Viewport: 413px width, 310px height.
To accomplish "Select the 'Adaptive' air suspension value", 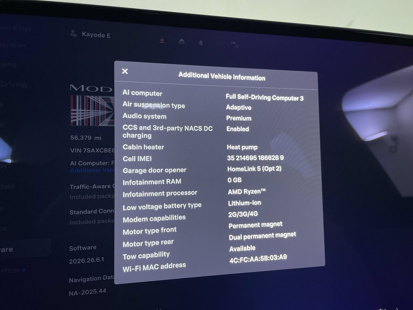I will point(238,107).
